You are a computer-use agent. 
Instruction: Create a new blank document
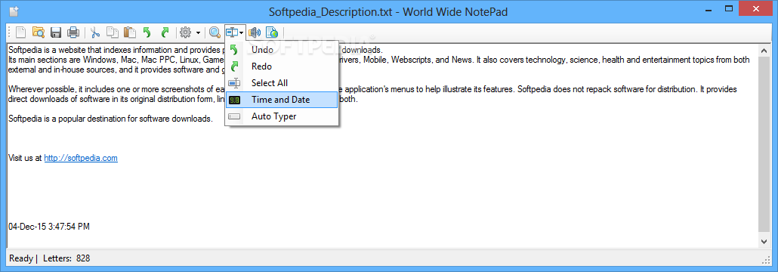(20, 32)
